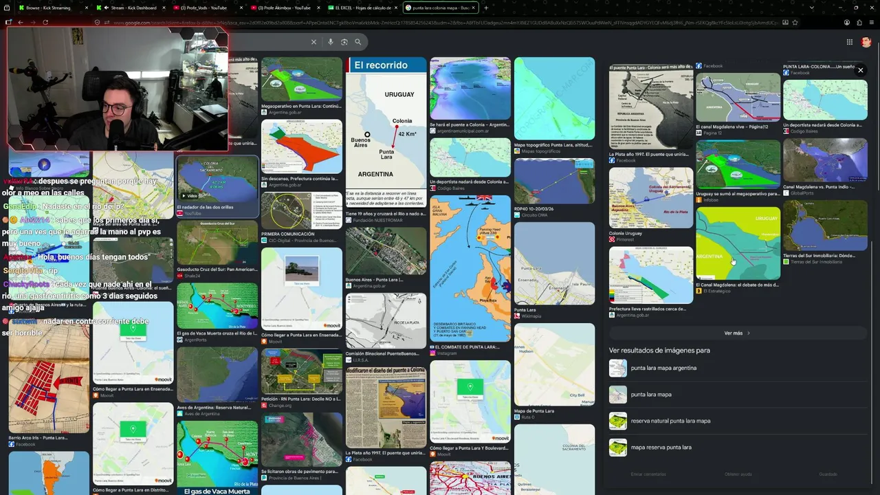Open 'El gas de Vaca Muerta cruza' image
The width and height of the screenshot is (880, 495).
217,306
